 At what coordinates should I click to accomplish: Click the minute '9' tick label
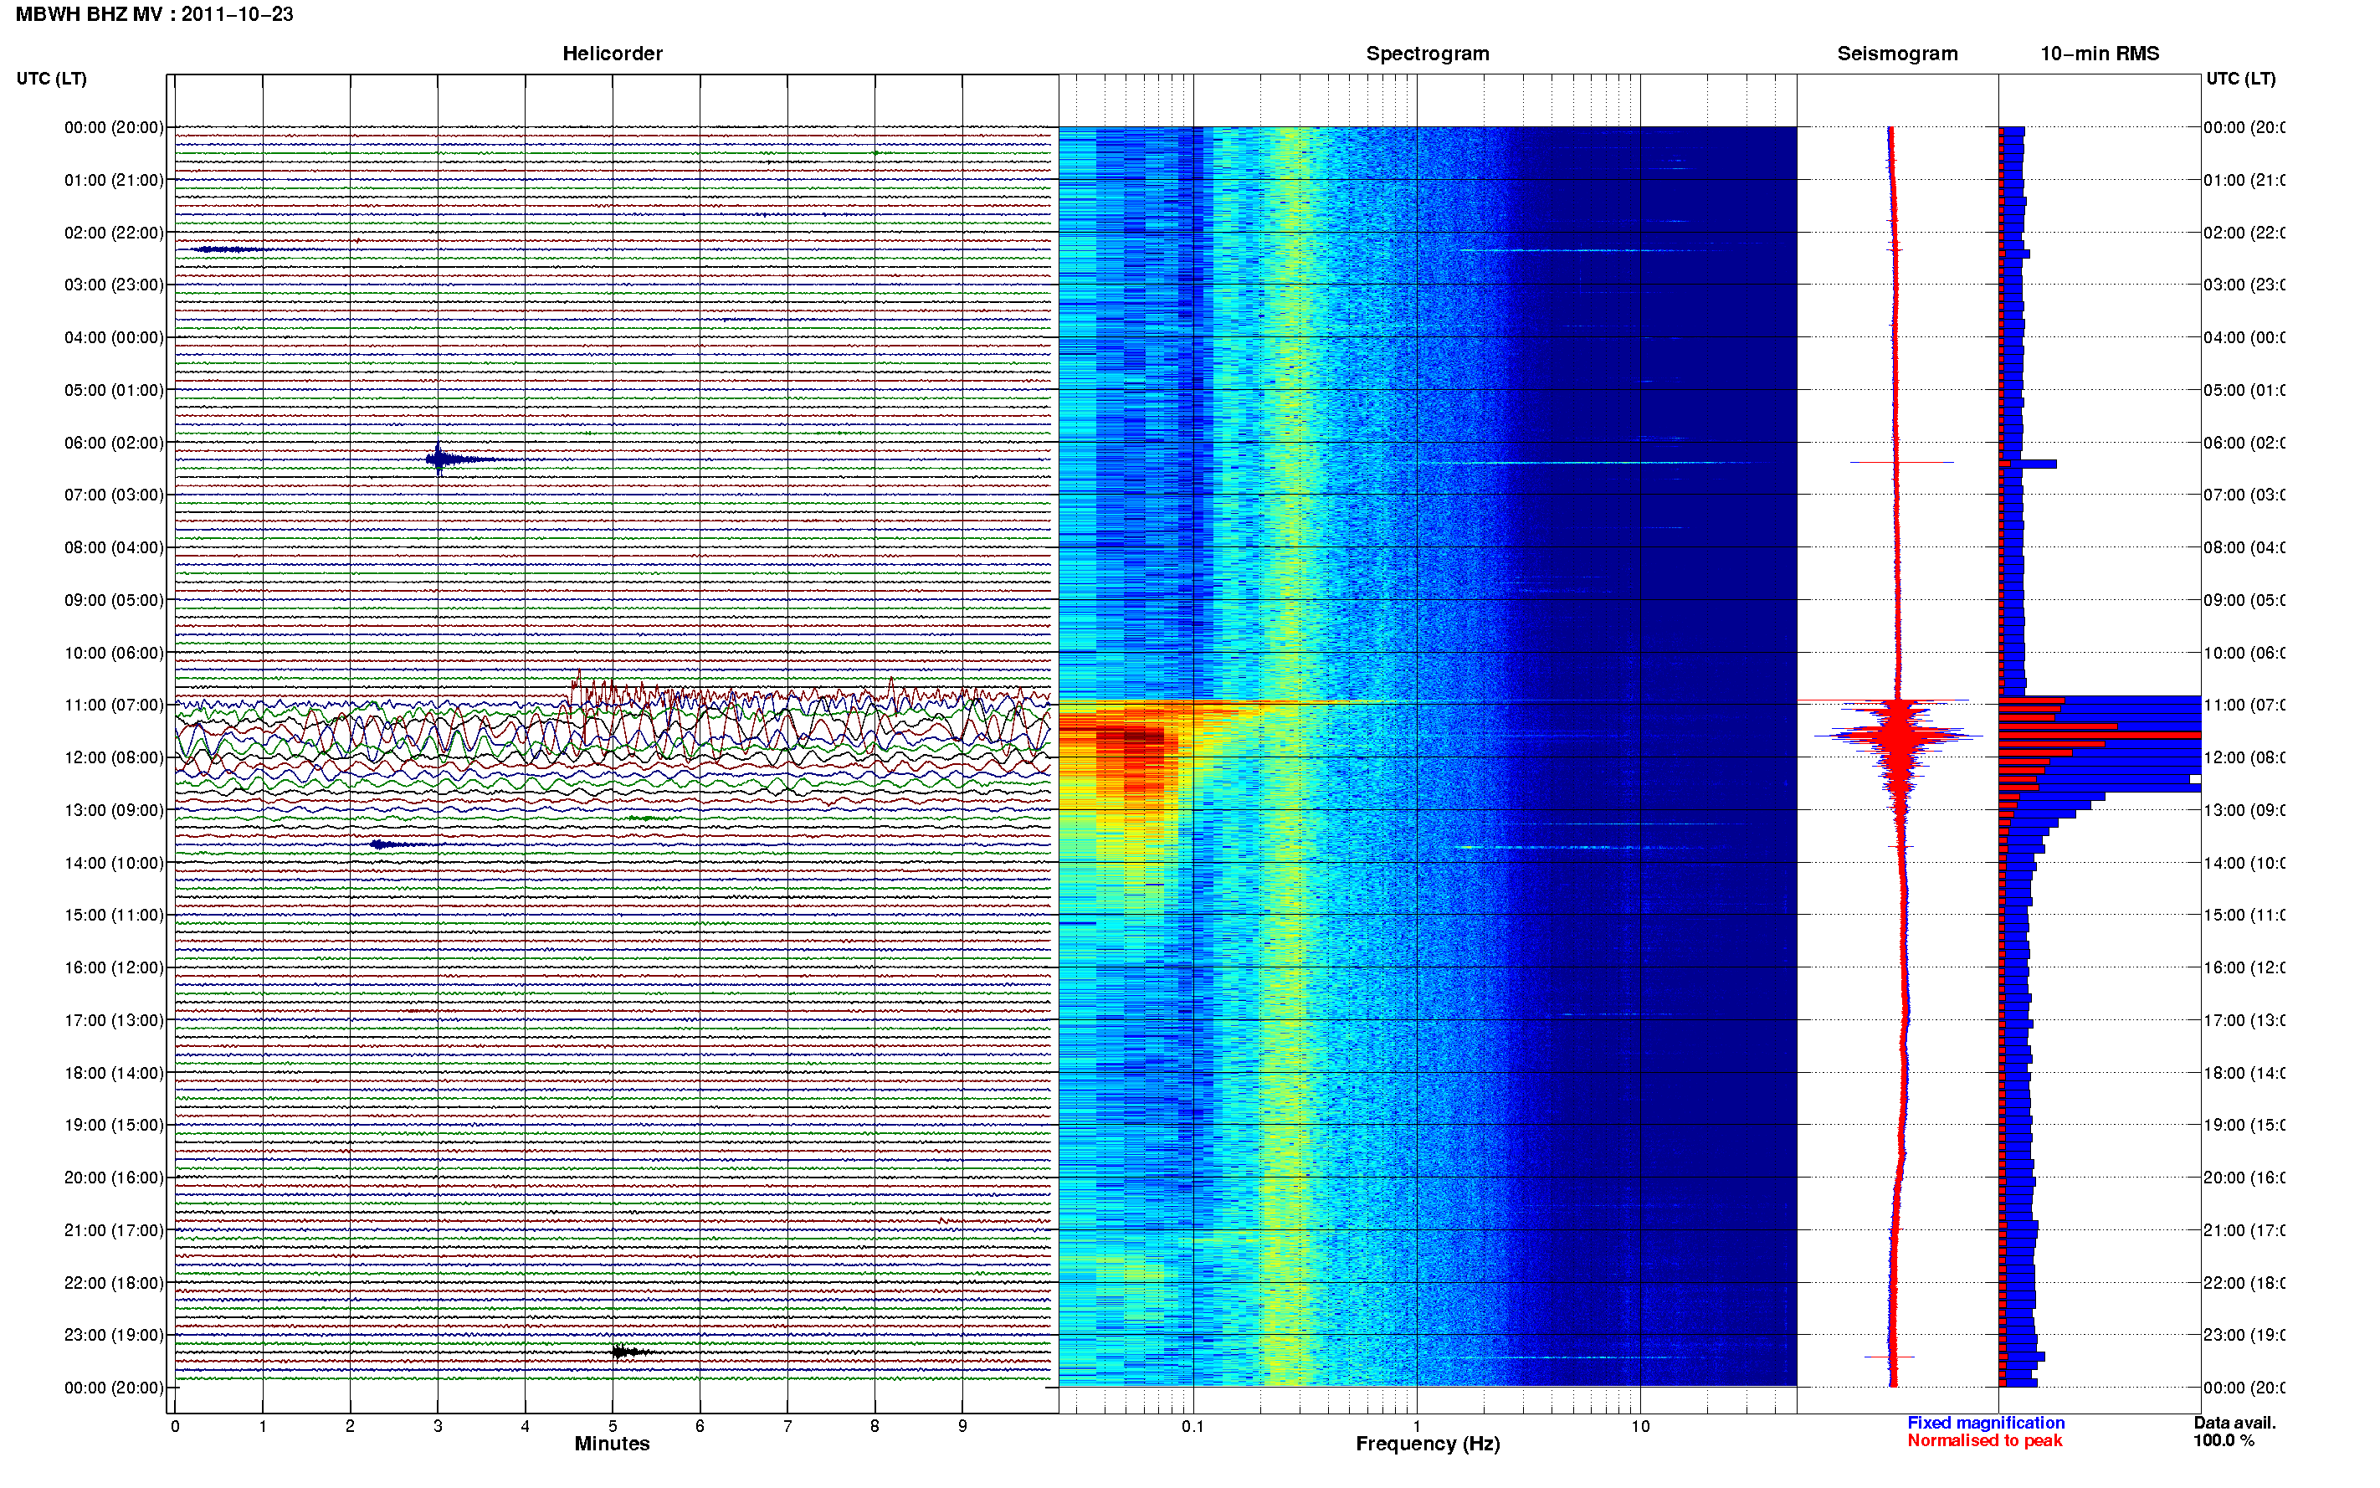962,1426
